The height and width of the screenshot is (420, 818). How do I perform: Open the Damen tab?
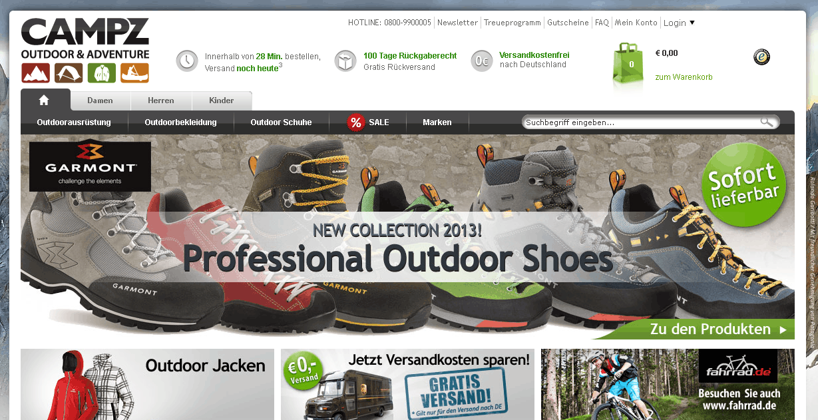coord(100,101)
